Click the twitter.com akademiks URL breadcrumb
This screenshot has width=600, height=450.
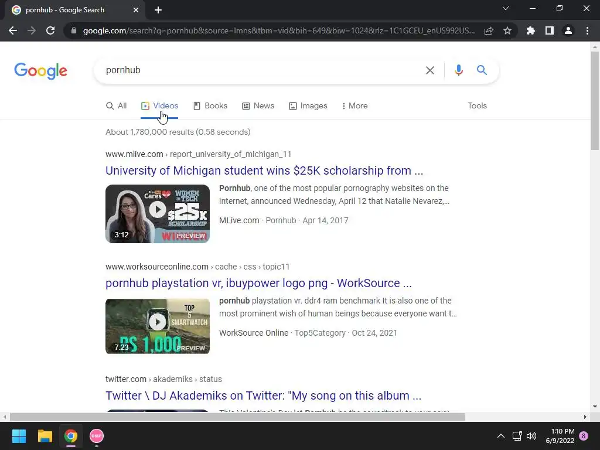(x=164, y=379)
